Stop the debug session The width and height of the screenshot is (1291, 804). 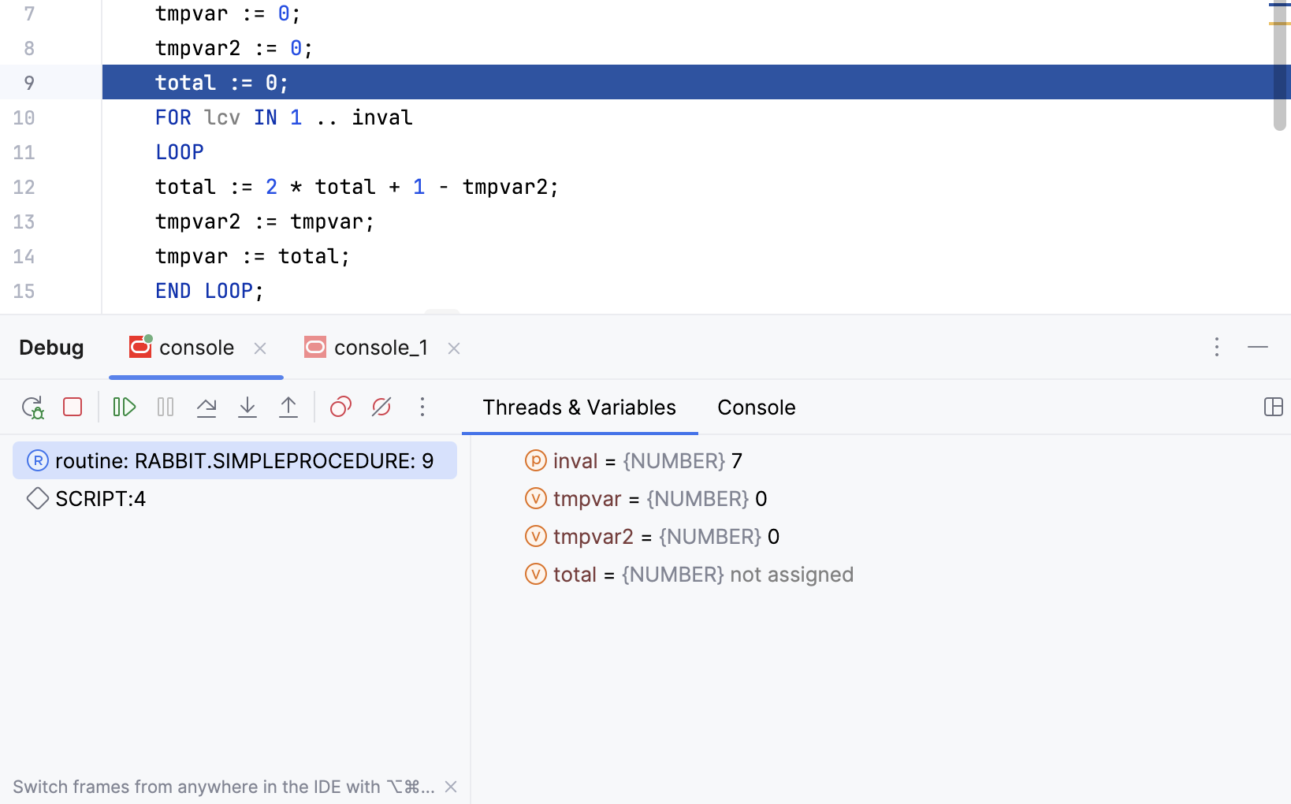point(73,408)
